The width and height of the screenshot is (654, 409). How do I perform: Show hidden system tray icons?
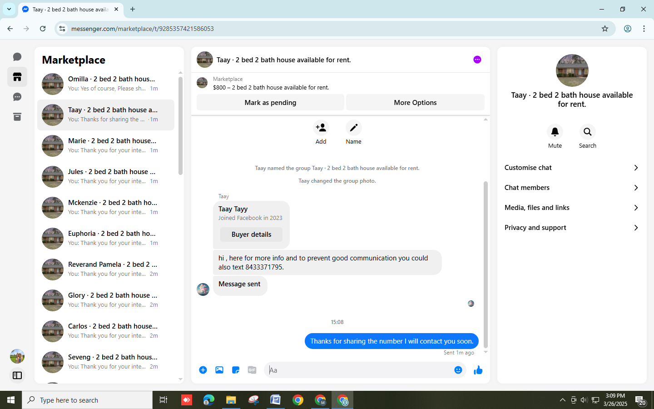point(562,400)
